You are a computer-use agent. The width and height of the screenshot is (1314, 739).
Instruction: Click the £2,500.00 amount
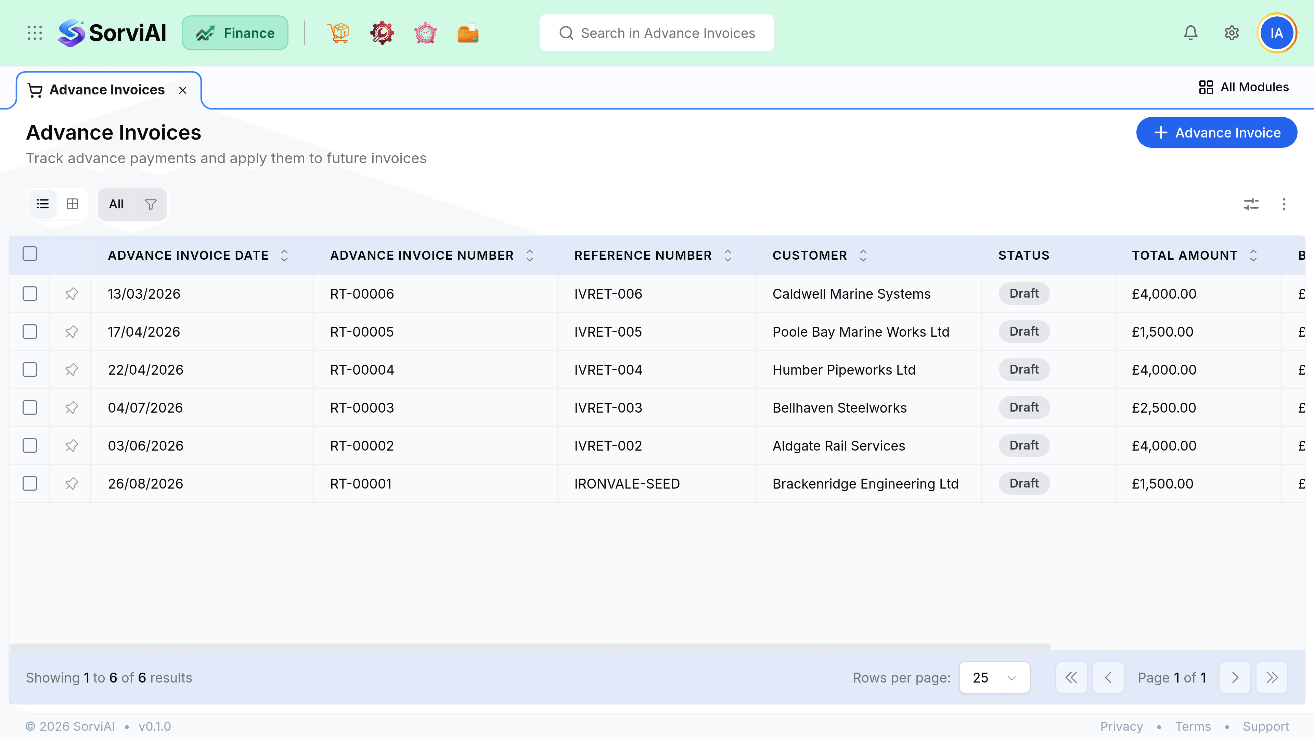1163,407
